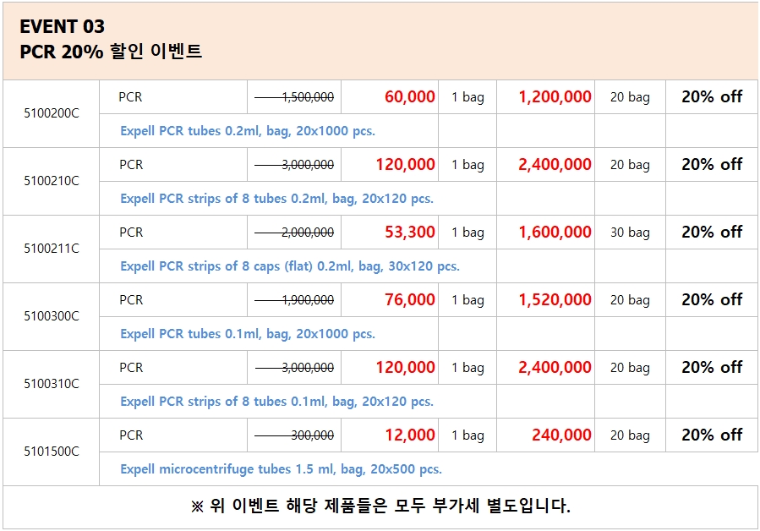Screen dimensions: 760x531
Task: Click "Expell PCR tubes 0.1ml, bag, 20x1000 pcs." description
Action: (x=248, y=334)
